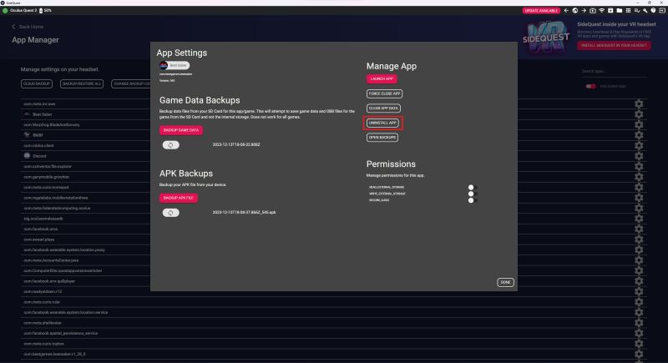Click the Backup/Restore All button
Screen dimensions: 668x363
[x=82, y=83]
